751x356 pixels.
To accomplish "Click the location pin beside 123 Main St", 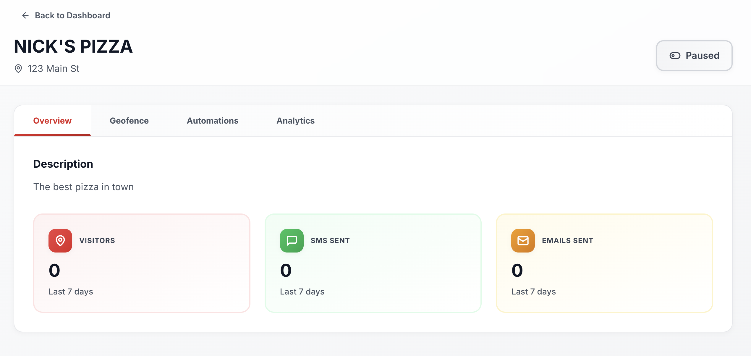I will [x=18, y=69].
